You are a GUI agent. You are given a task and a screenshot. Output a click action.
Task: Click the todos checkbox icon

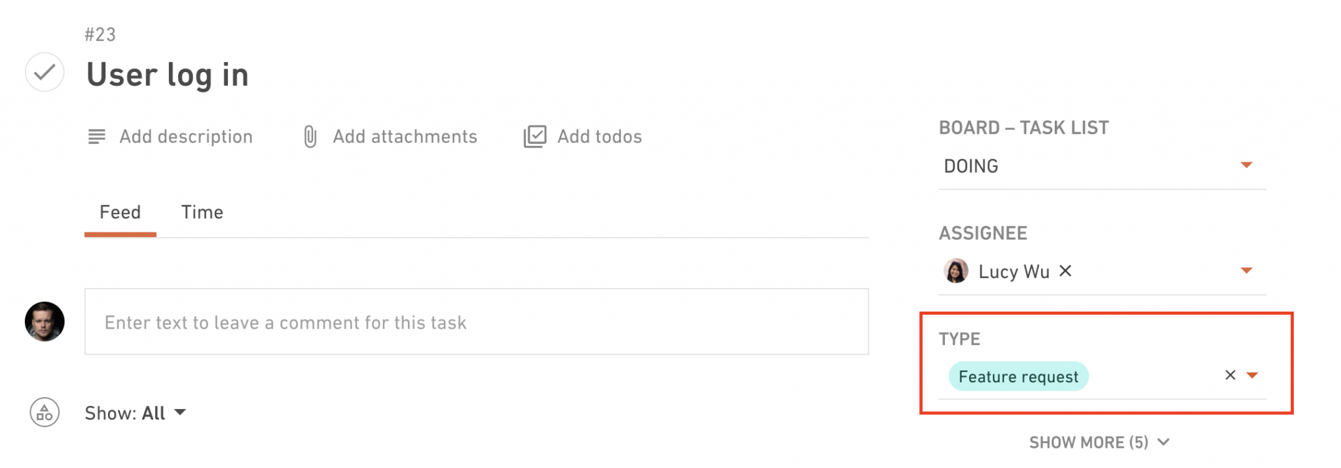[535, 137]
